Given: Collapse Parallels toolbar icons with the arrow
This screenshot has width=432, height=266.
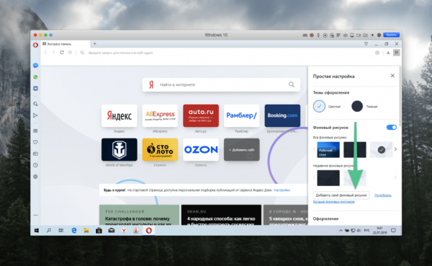Looking at the screenshot, I should 372,35.
